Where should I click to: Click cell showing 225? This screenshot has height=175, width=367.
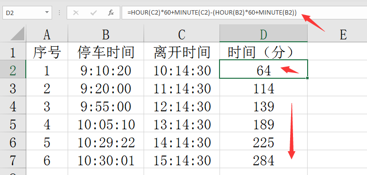pos(263,141)
